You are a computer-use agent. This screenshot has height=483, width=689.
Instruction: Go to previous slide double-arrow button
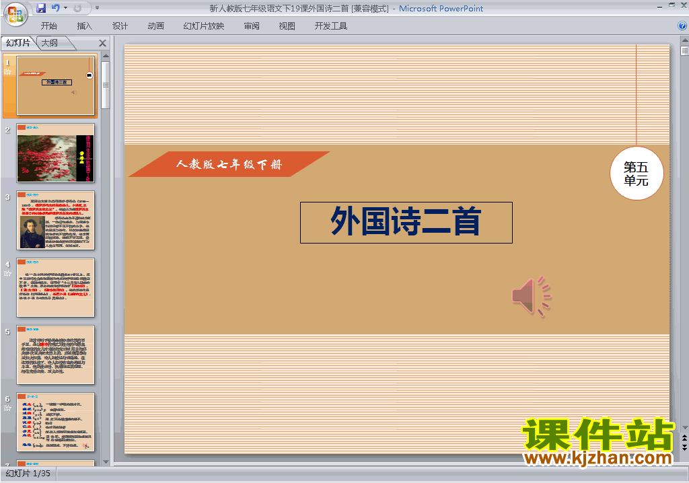coord(684,438)
